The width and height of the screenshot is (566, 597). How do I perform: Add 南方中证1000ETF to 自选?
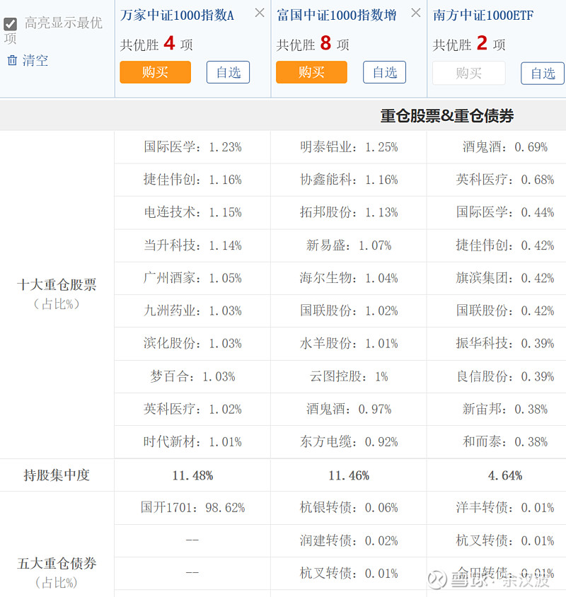[x=542, y=73]
